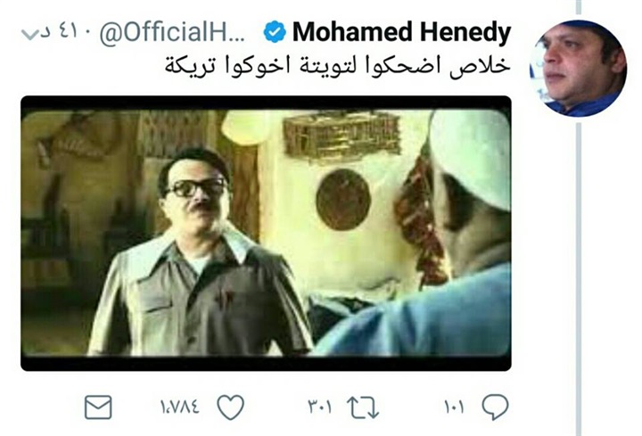Retweet using the circular arrows icon
Screen dimensions: 642x436
coord(363,407)
